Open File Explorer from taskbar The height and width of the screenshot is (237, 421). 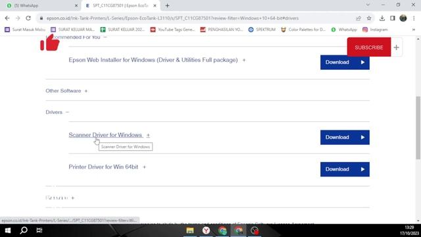(190, 230)
